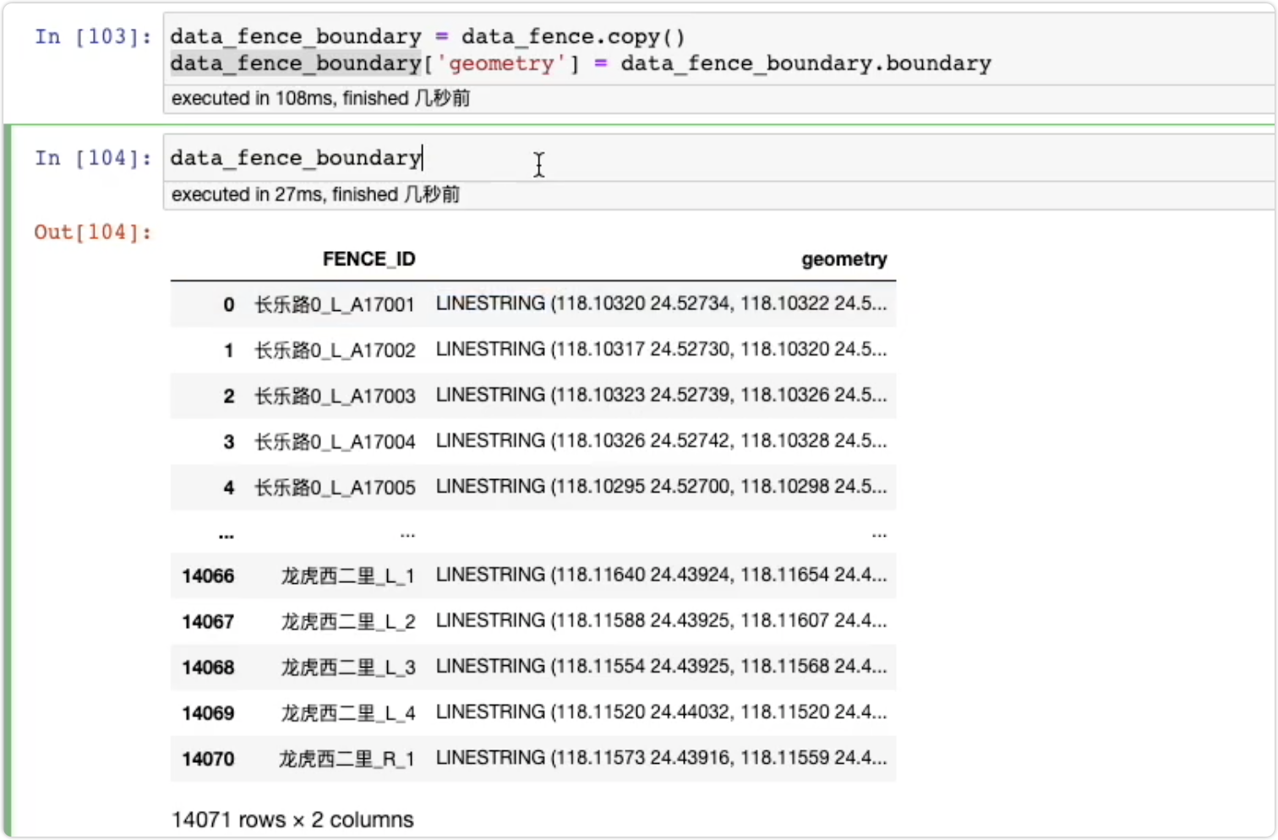Click row index 14070
The height and width of the screenshot is (840, 1278).
tap(208, 759)
